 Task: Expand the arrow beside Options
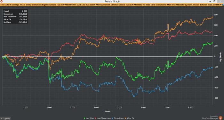click(x=1, y=119)
